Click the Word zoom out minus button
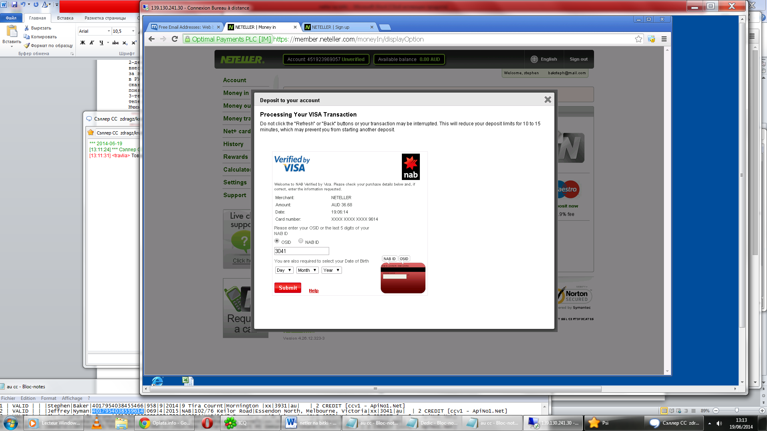 716,411
